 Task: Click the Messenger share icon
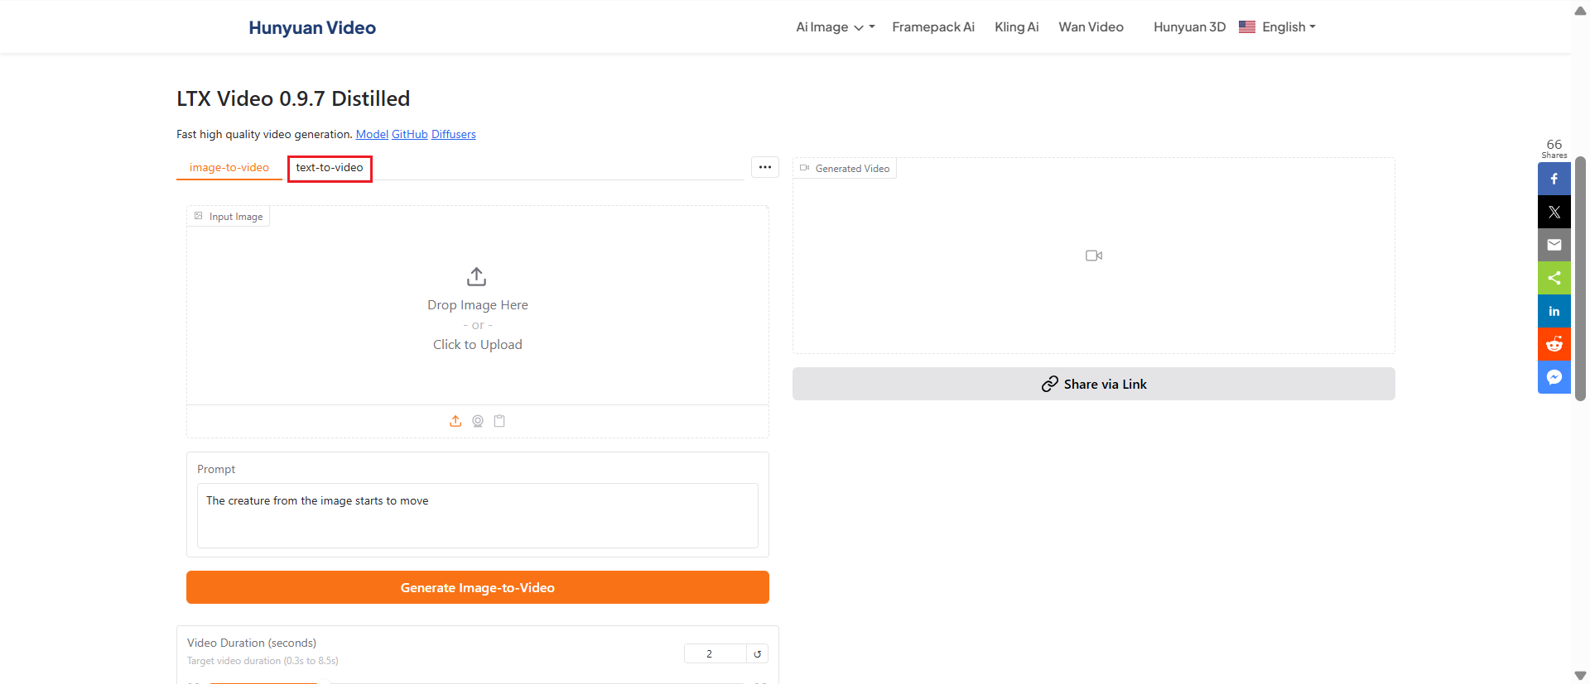click(1554, 377)
